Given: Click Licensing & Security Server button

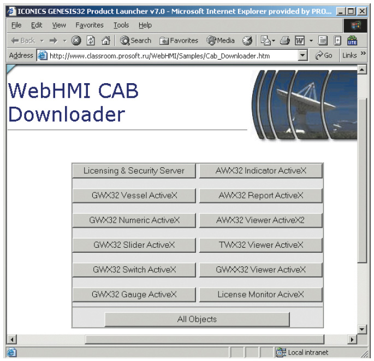Looking at the screenshot, I should 134,171.
